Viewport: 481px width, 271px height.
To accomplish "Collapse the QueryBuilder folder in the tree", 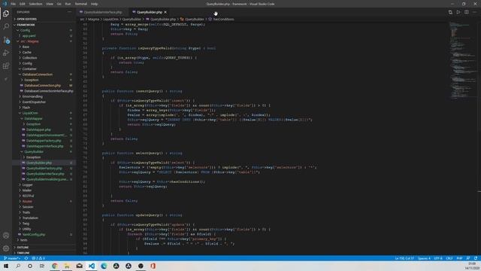I will pos(34,152).
